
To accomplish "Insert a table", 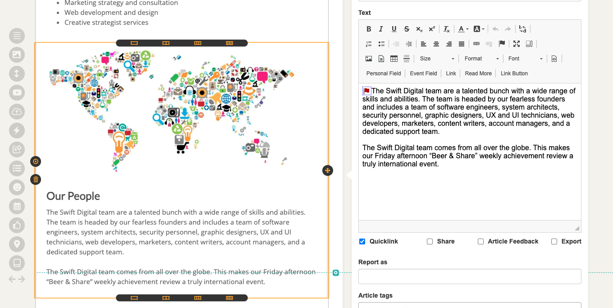I will point(394,59).
